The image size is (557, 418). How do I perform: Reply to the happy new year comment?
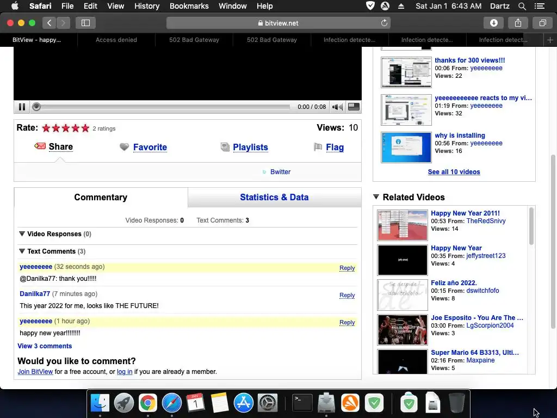pyautogui.click(x=347, y=322)
